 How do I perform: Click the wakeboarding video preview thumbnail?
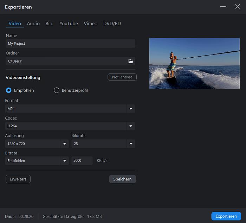pyautogui.click(x=194, y=63)
